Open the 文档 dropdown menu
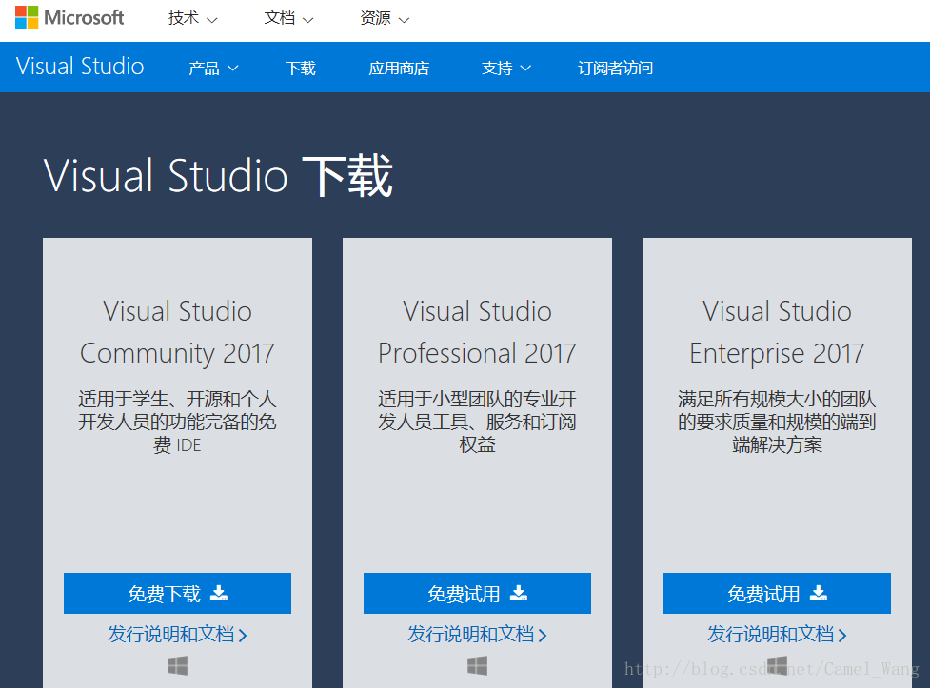 pos(288,18)
